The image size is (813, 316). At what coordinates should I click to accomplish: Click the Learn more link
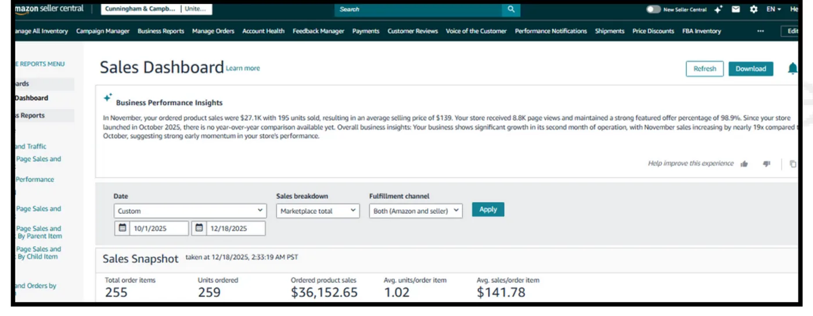click(x=243, y=69)
